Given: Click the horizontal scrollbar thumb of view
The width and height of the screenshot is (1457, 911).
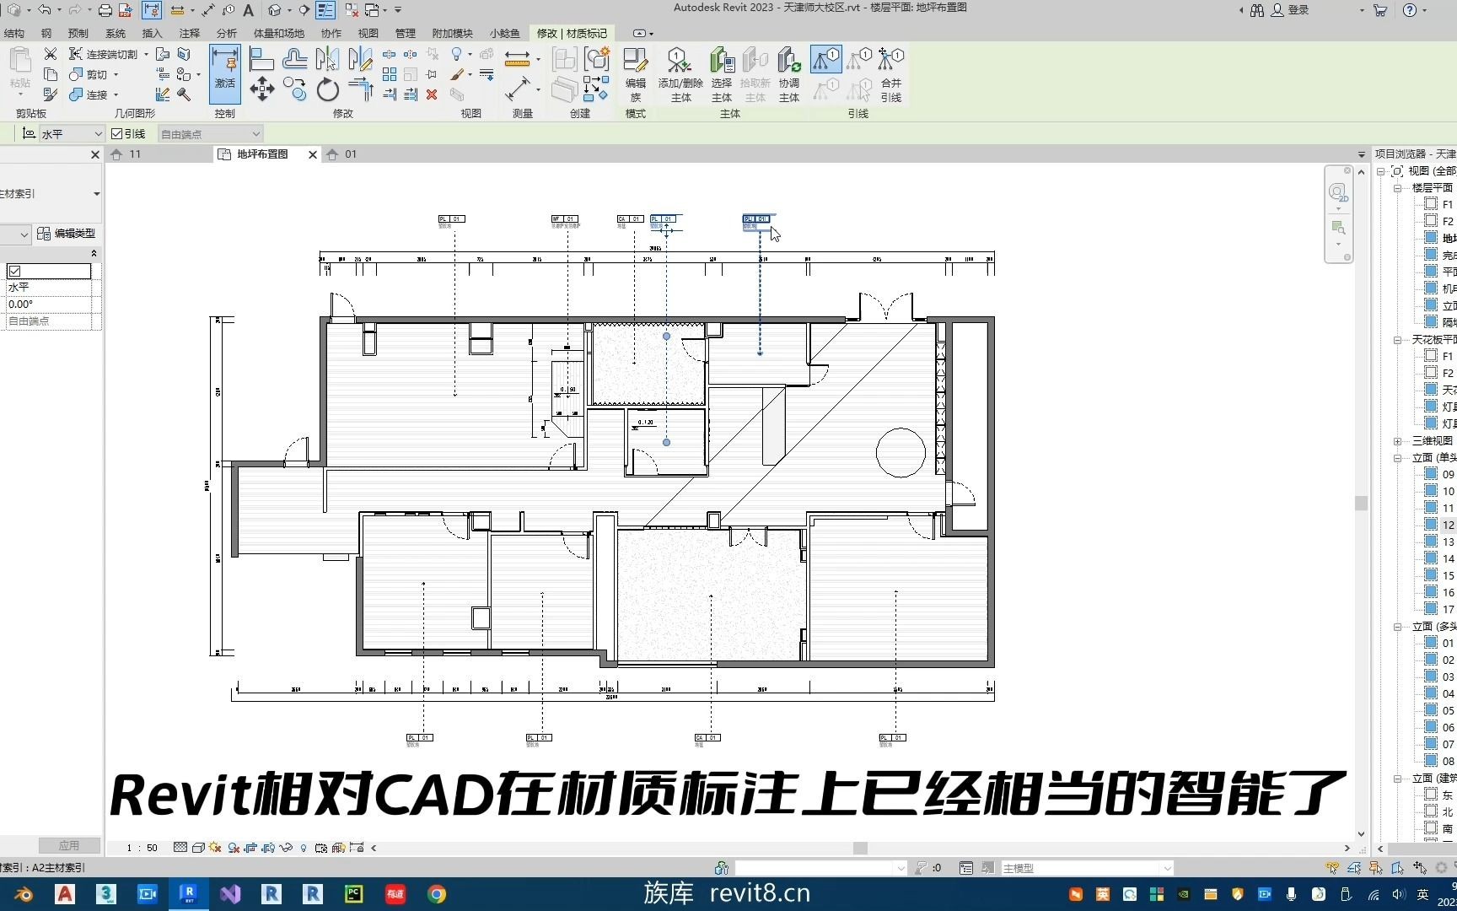Looking at the screenshot, I should coord(860,848).
